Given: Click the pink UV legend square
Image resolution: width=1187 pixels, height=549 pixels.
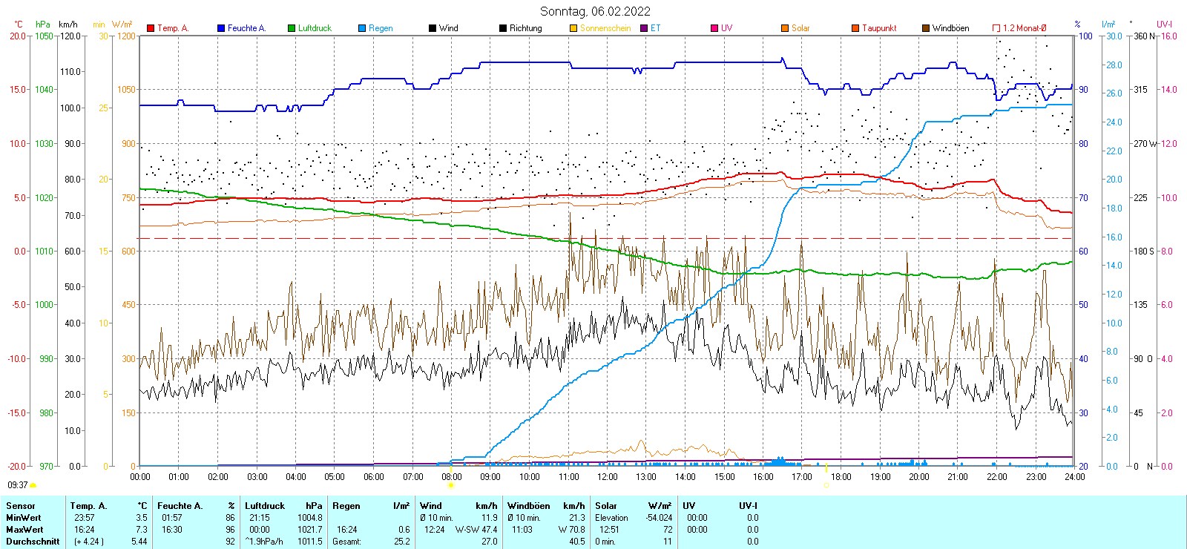Looking at the screenshot, I should click(x=714, y=28).
